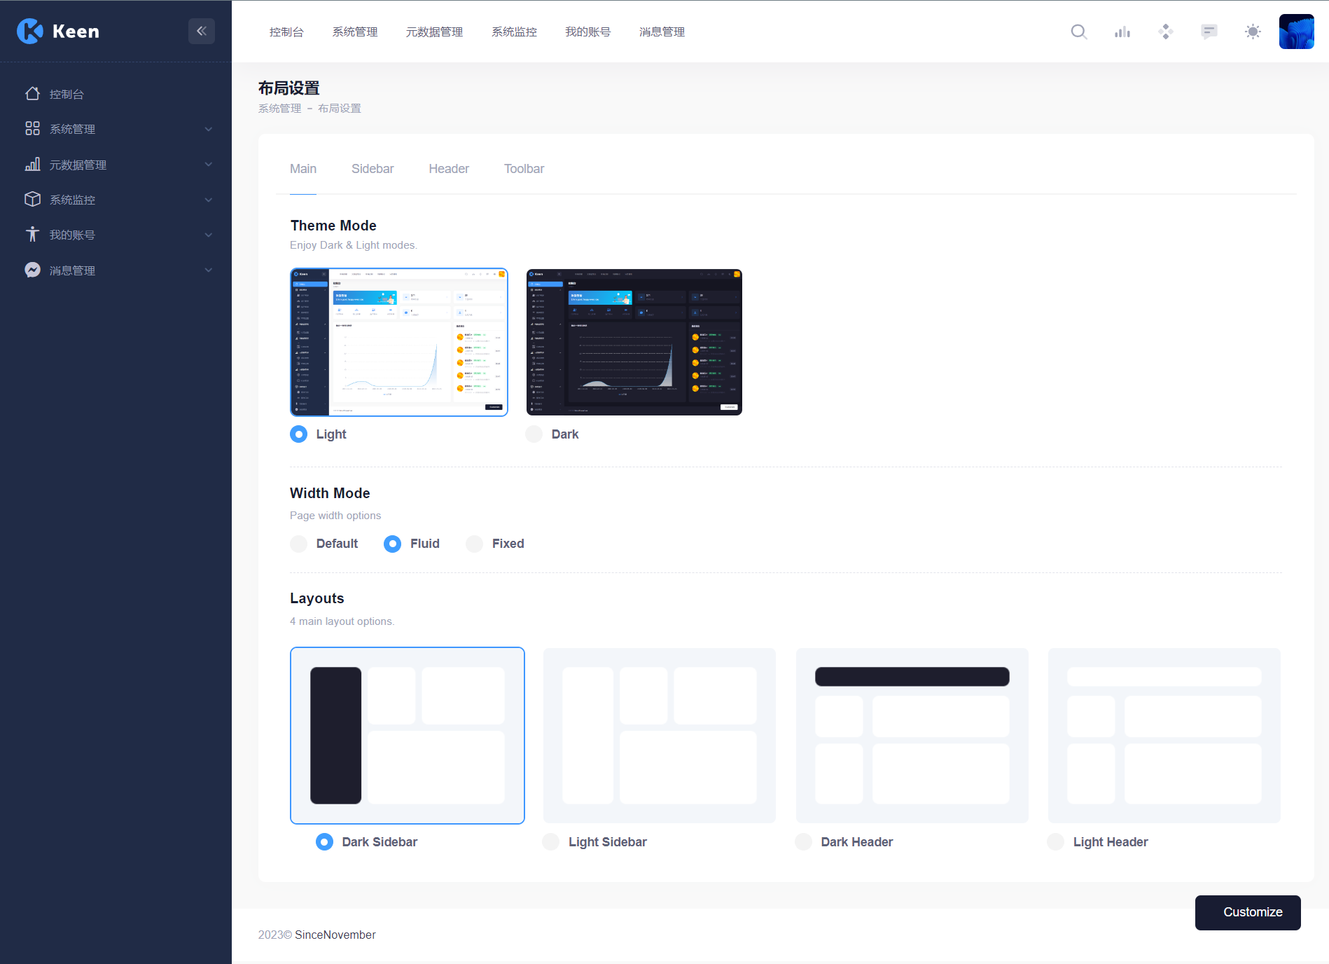Select the Light Header layout radio
1329x964 pixels.
pyautogui.click(x=1056, y=842)
